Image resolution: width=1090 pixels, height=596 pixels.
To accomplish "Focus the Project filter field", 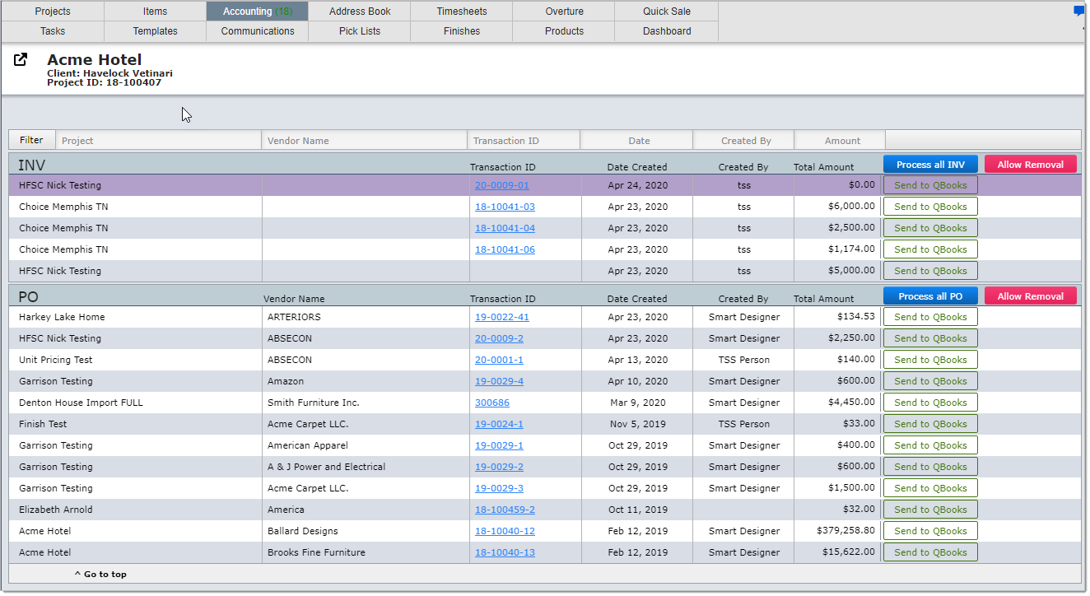I will point(158,141).
